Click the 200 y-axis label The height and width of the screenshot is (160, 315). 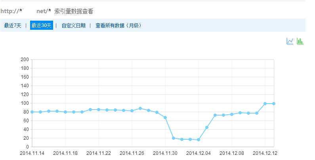(x=25, y=60)
